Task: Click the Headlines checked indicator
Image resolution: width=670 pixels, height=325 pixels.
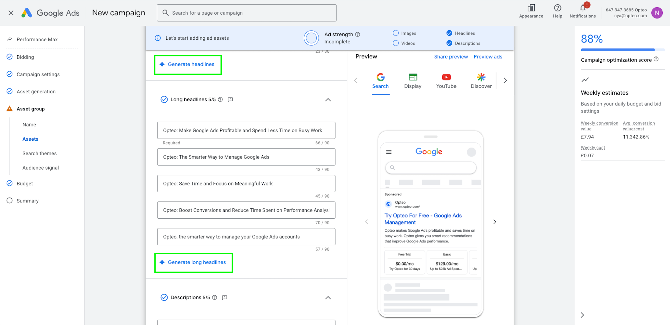Action: (449, 33)
